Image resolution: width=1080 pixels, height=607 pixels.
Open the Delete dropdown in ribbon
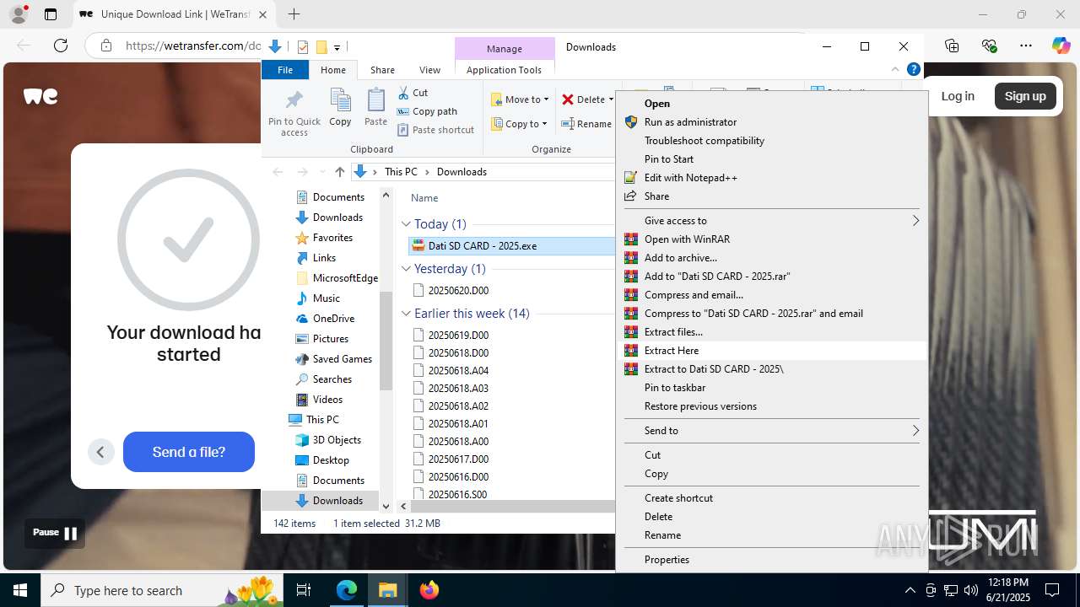pyautogui.click(x=588, y=99)
